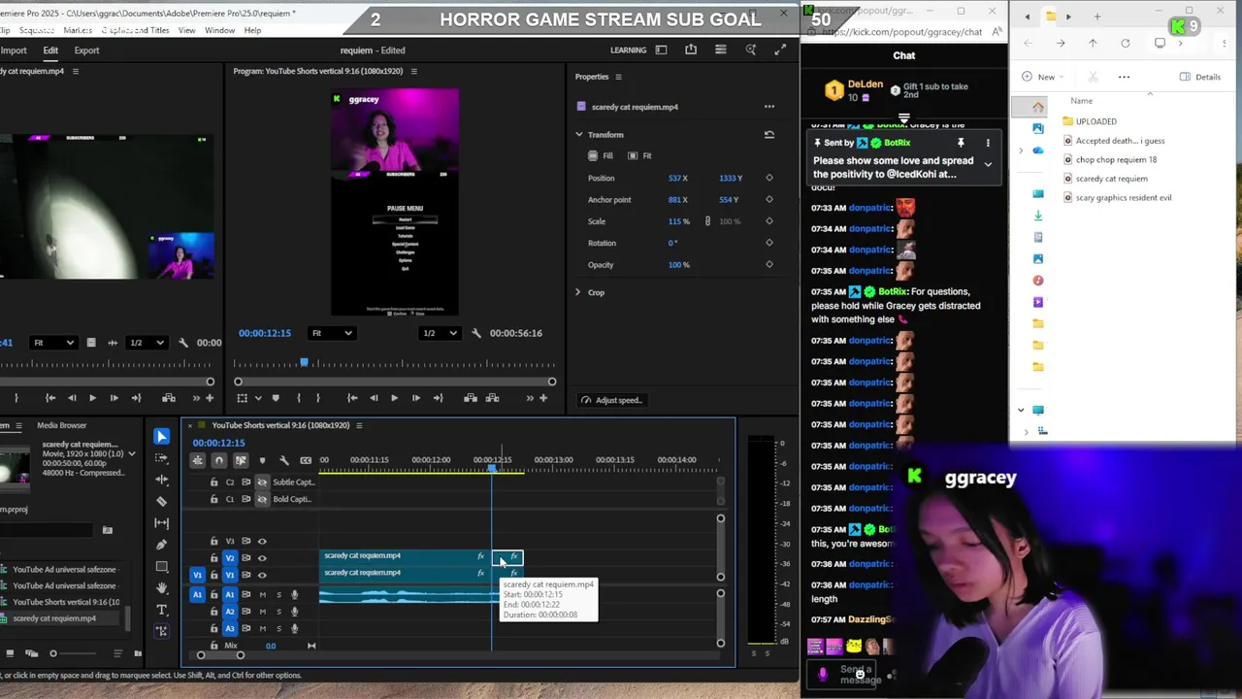Toggle visibility of Subtle Captions track C2
This screenshot has height=699, width=1242.
[261, 483]
